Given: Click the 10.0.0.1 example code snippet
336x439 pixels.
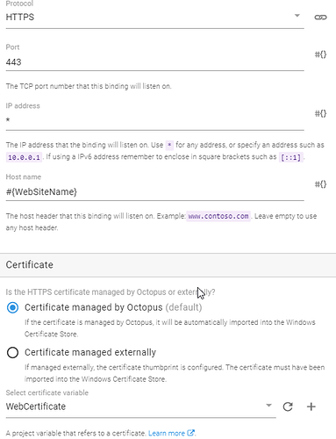Looking at the screenshot, I should (x=24, y=157).
